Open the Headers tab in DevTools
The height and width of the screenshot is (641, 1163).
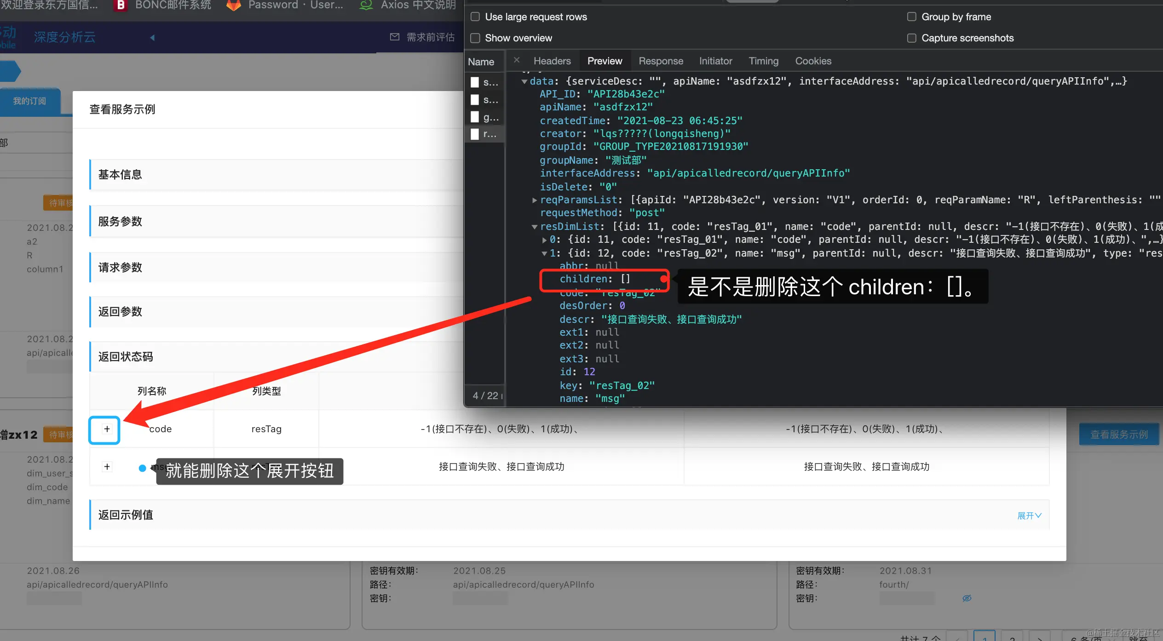click(552, 61)
